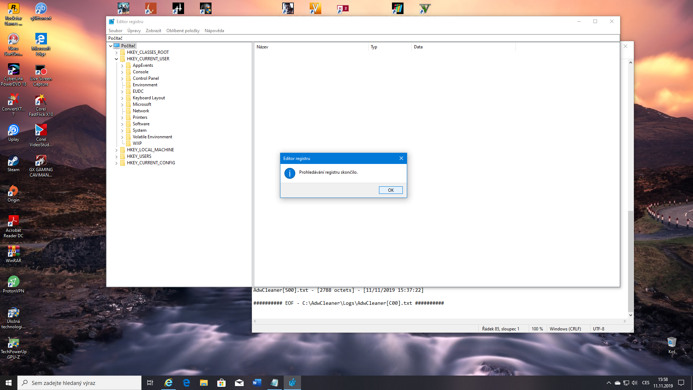693x390 pixels.
Task: Expand the Software subkey
Action: click(122, 124)
